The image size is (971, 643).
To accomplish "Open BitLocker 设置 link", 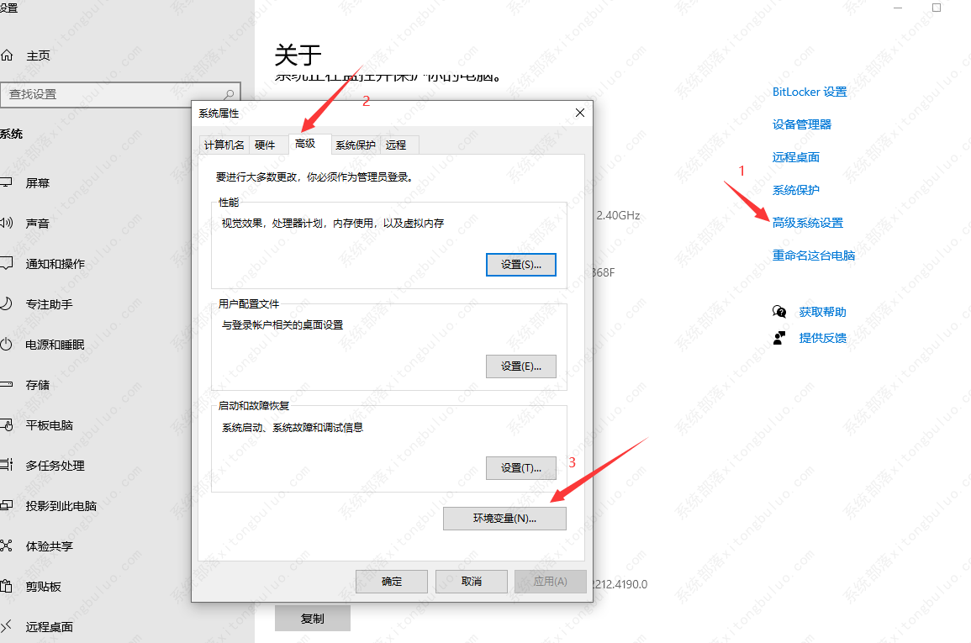I will tap(809, 92).
